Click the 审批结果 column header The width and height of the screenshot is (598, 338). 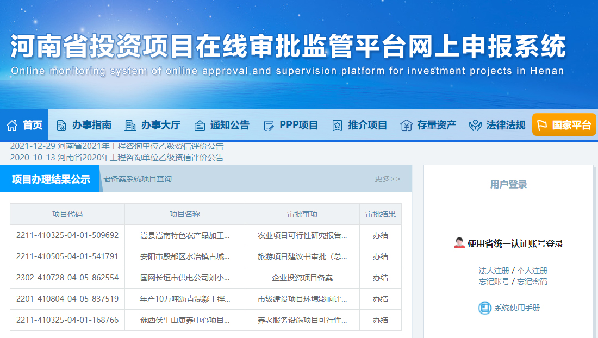(x=380, y=214)
